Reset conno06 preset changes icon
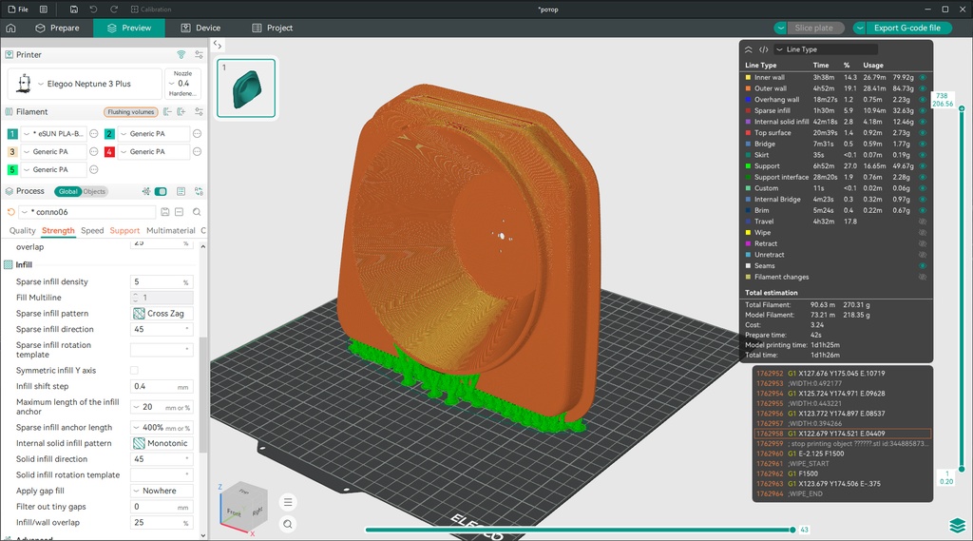Screen dimensions: 973x541 [10, 212]
